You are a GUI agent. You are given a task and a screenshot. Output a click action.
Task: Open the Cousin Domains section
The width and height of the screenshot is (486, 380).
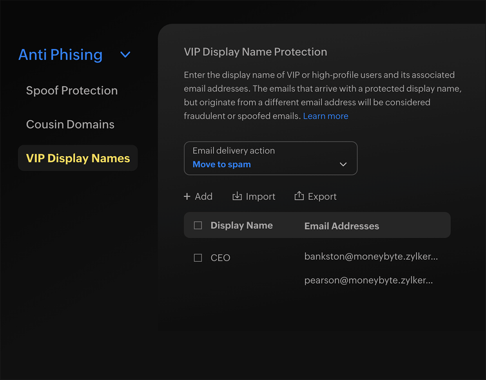coord(70,124)
